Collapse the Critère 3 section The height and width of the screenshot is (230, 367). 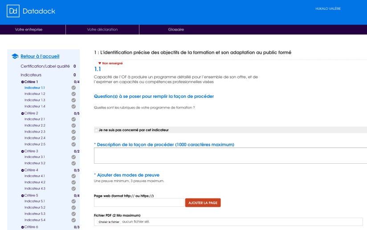click(23, 151)
